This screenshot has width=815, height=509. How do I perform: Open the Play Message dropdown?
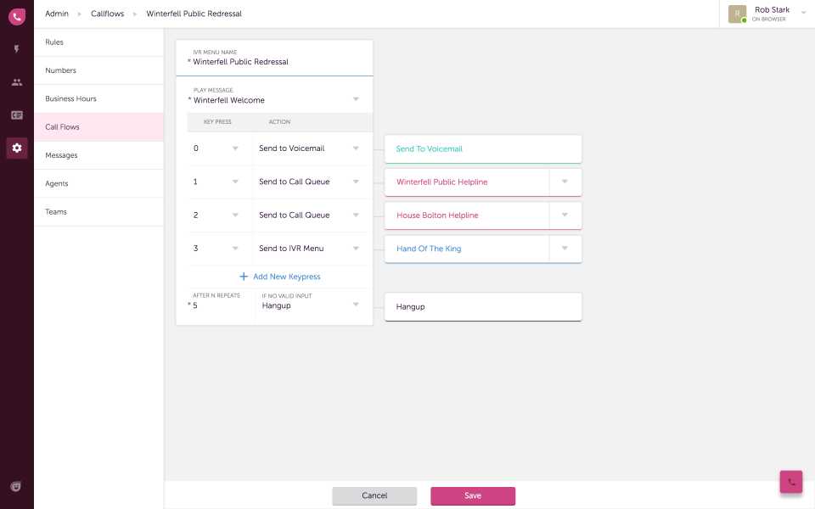coord(356,99)
